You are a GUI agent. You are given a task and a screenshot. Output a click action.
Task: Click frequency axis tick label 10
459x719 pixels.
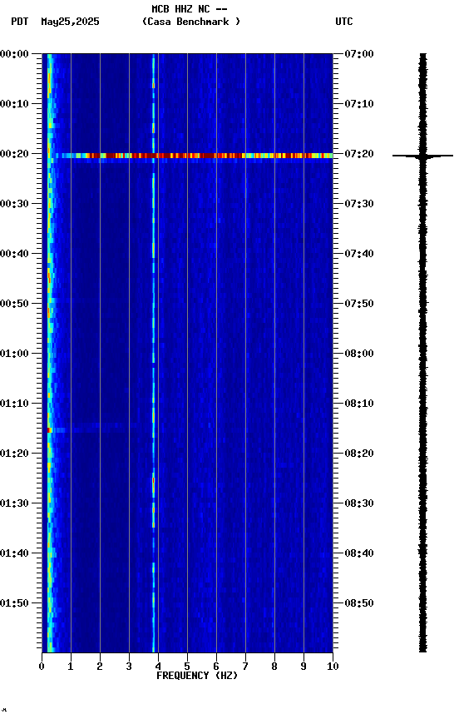[333, 667]
